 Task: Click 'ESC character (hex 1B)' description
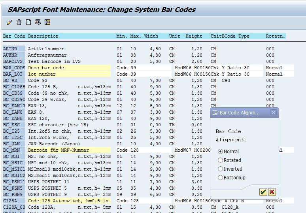pos(58,125)
